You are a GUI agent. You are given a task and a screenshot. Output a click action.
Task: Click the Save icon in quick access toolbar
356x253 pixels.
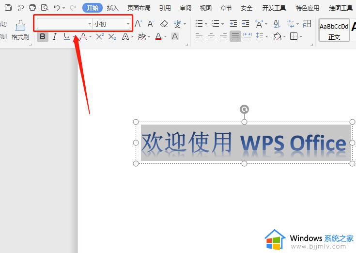(x=8, y=8)
